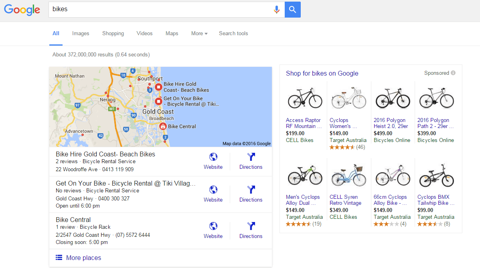Select Bike Central map pin marker
480x268 pixels.
[x=163, y=126]
